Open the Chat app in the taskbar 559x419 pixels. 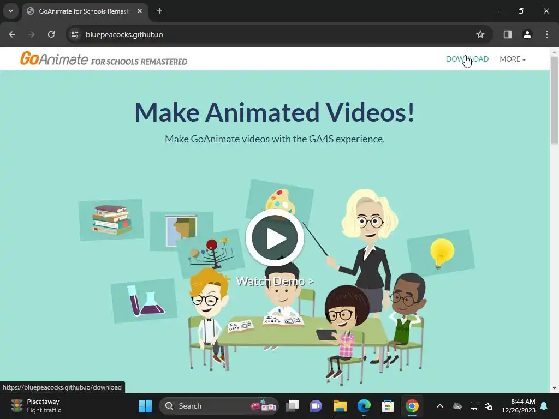point(316,406)
